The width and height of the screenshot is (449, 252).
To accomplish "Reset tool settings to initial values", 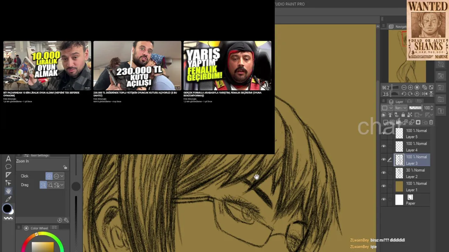I will pyautogui.click(x=60, y=220).
